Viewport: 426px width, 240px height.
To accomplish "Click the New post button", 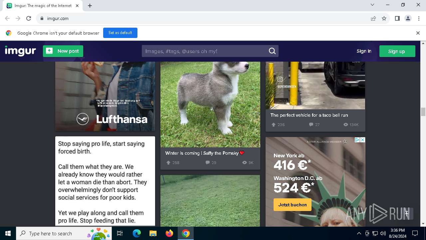I will 63,51.
